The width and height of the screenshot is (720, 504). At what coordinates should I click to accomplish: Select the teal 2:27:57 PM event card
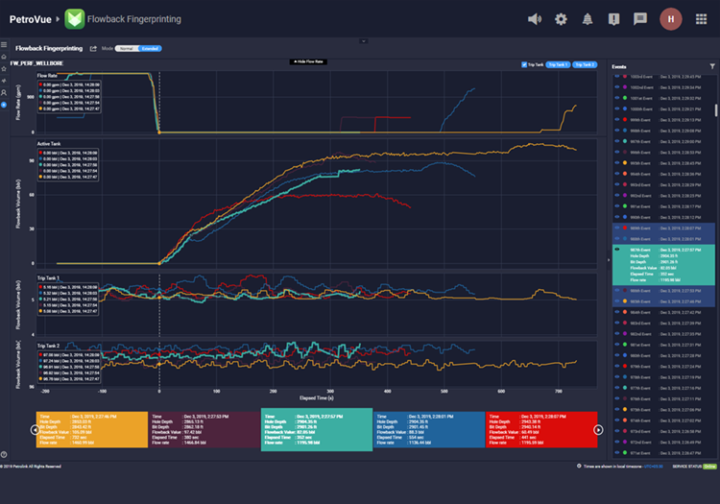point(317,430)
